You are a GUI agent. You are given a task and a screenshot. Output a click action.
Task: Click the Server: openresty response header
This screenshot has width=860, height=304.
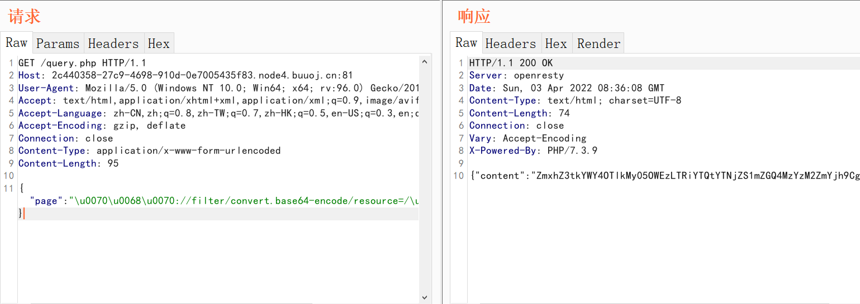516,75
